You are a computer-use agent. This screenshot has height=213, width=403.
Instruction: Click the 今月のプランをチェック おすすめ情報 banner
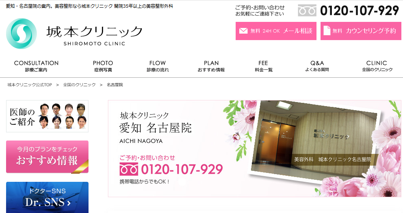[x=47, y=157]
